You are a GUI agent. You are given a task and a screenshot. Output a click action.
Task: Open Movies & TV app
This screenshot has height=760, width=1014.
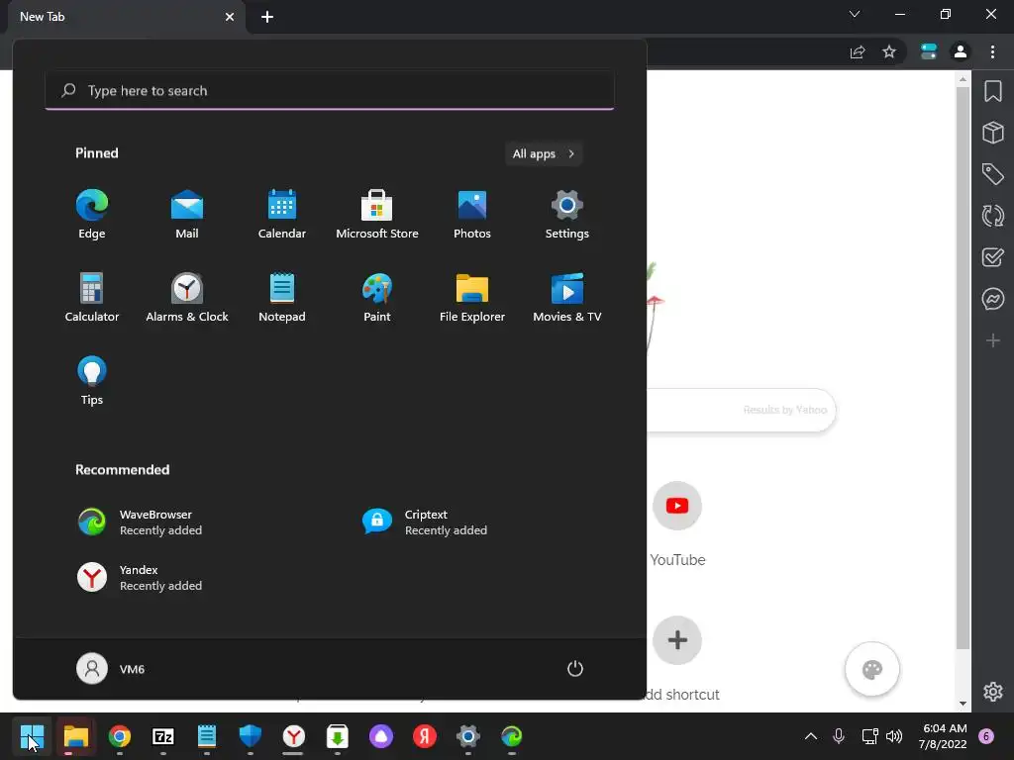pyautogui.click(x=567, y=297)
